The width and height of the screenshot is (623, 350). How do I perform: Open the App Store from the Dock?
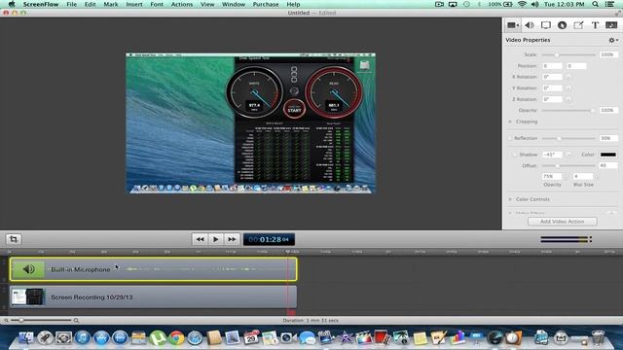coord(101,337)
